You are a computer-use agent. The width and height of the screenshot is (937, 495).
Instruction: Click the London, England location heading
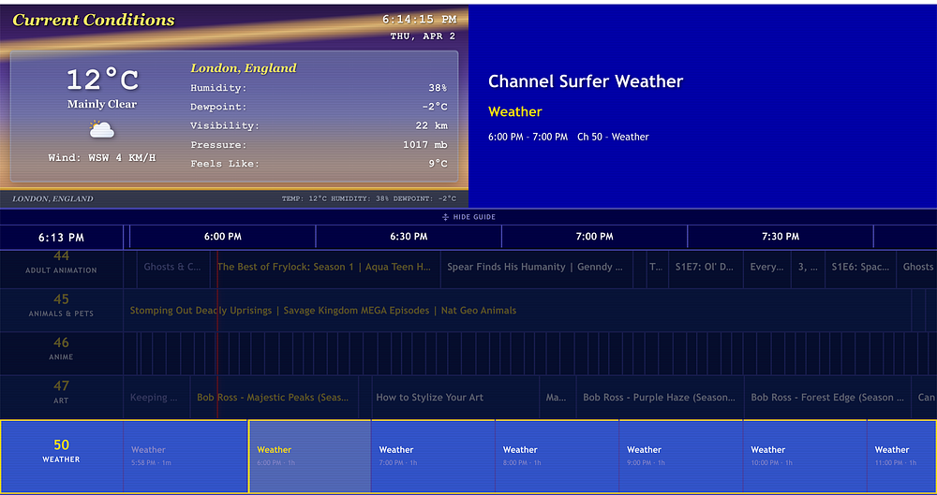tap(244, 68)
